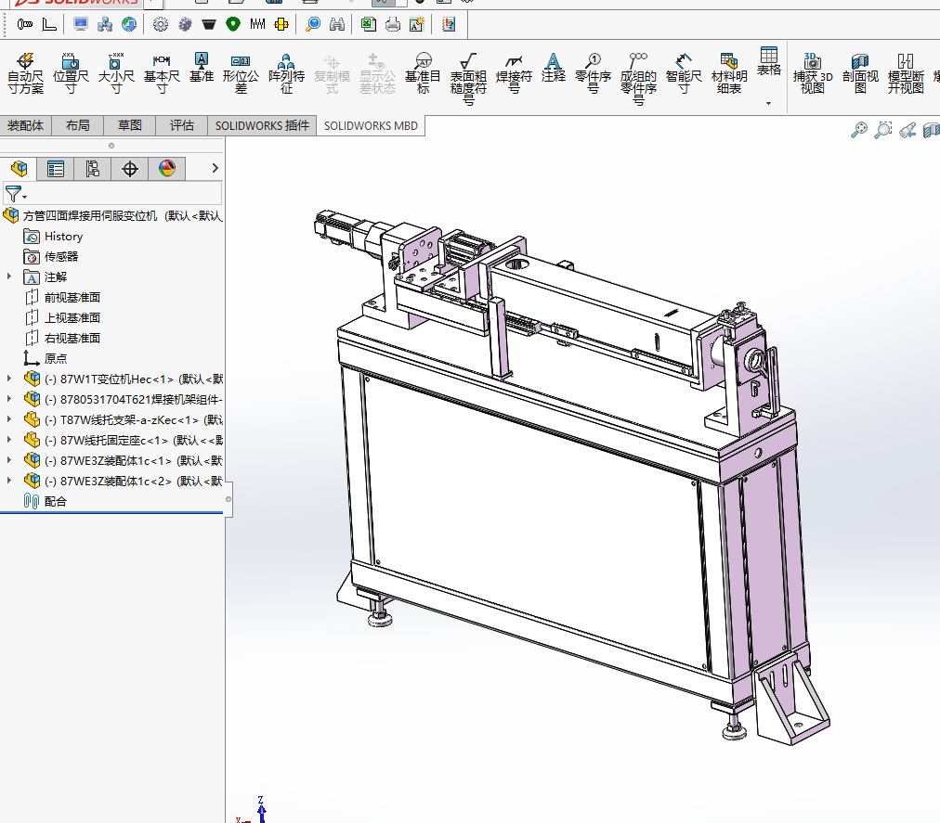The width and height of the screenshot is (940, 823).
Task: Add a Note annotation (注释)
Action: point(554,67)
